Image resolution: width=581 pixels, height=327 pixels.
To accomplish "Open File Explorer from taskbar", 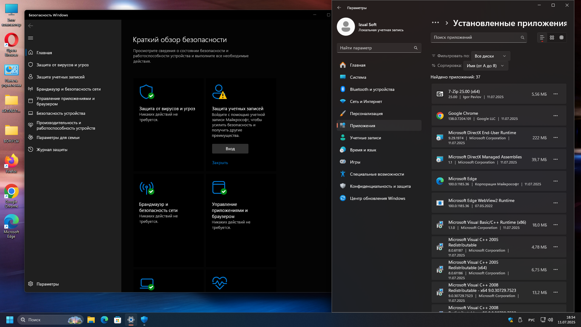I will point(91,320).
